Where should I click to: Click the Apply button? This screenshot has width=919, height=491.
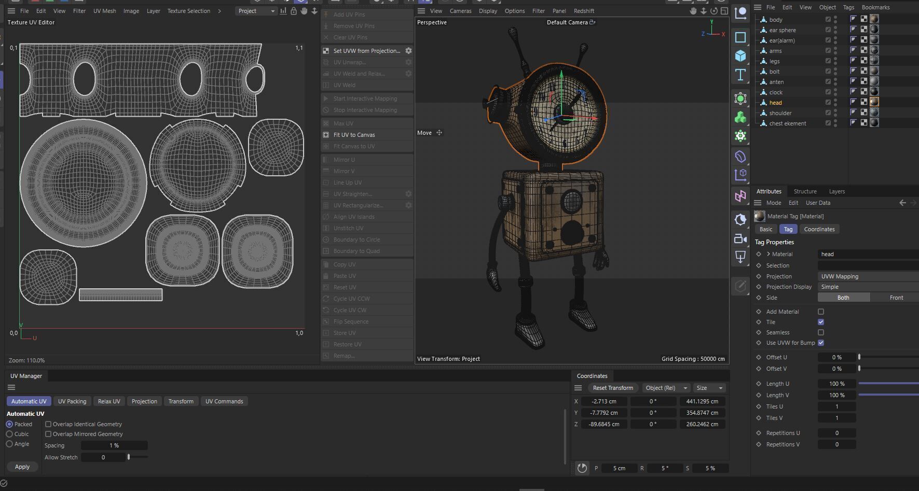click(22, 467)
